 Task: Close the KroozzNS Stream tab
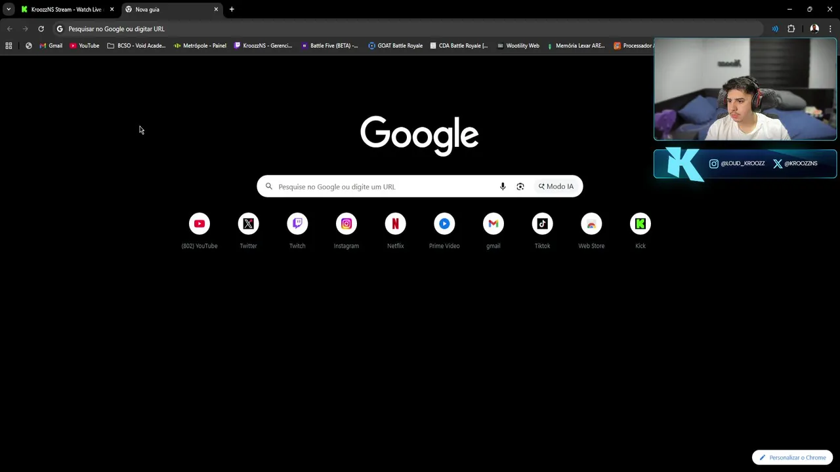point(112,9)
